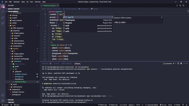Open the Explorer view in activity bar
The image size is (189, 106).
pyautogui.click(x=3, y=6)
